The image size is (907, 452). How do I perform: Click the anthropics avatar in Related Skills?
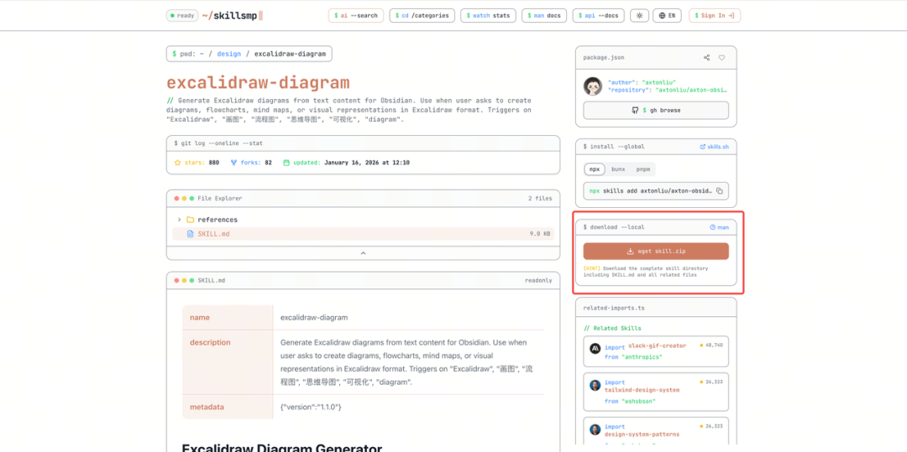coord(595,349)
